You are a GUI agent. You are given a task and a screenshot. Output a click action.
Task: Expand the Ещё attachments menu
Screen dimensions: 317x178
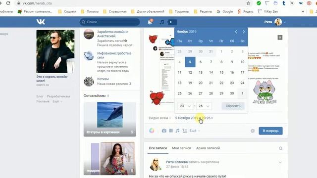pos(195,131)
